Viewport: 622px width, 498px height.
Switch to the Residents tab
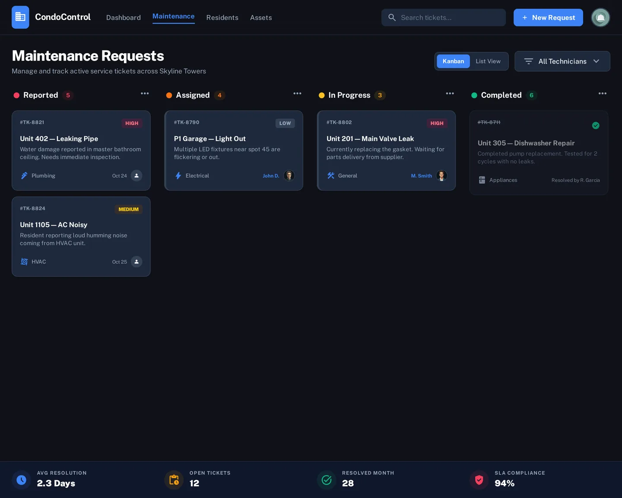222,17
